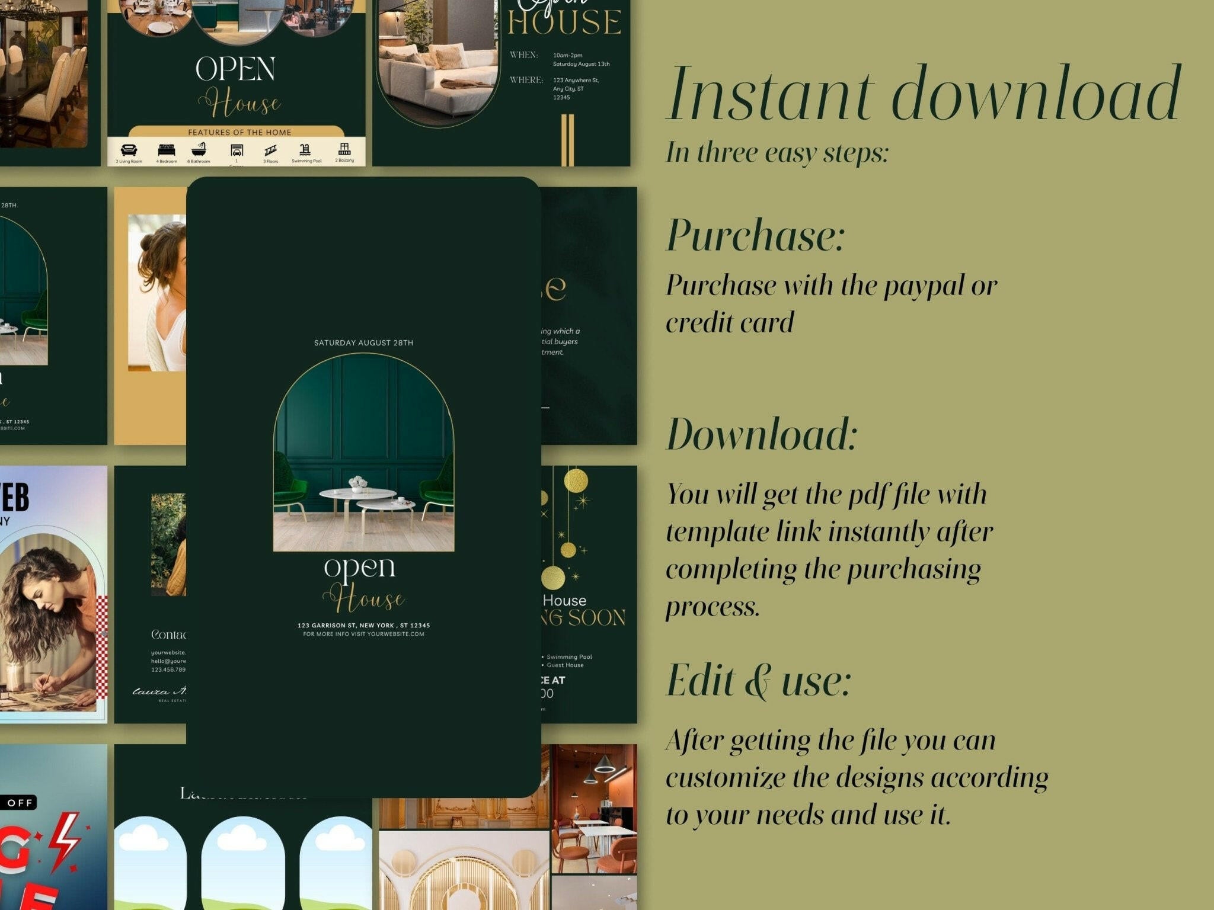Click the garage icon under Features of the Home
1214x910 pixels.
point(237,150)
